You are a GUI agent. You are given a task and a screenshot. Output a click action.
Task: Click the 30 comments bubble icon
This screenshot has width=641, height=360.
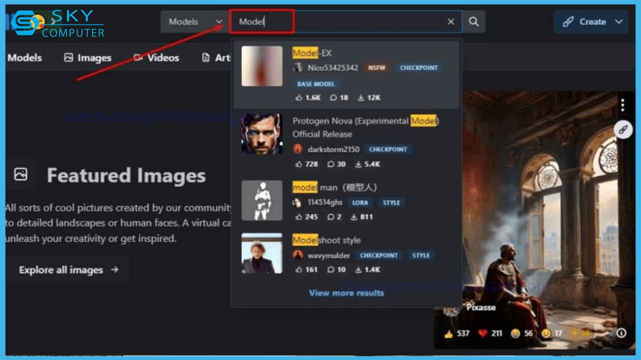(x=331, y=164)
